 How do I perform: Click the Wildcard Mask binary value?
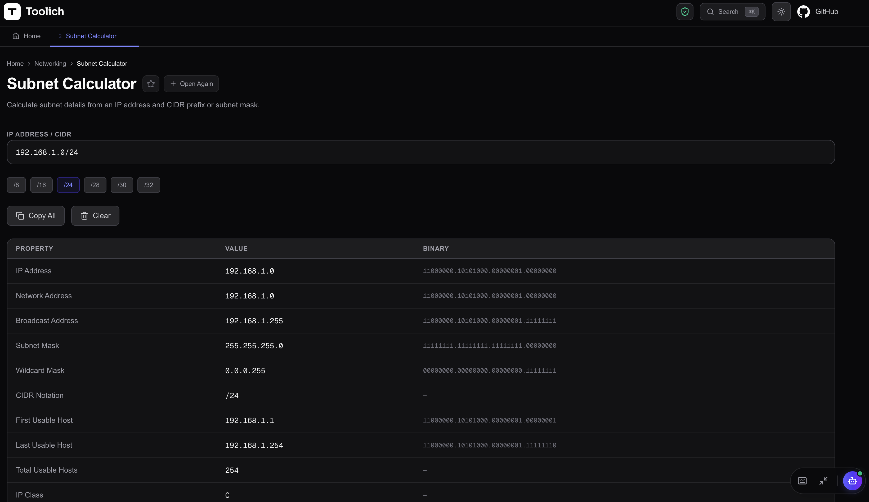489,371
